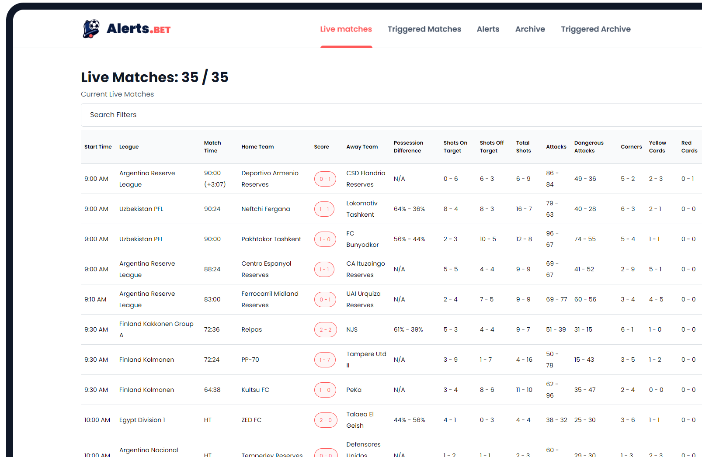
Task: Sort by the Start Time column header
Action: click(98, 147)
